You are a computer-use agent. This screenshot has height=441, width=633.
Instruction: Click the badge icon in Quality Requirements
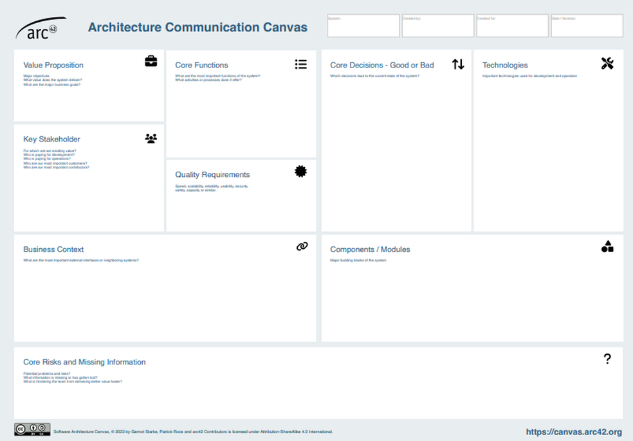click(x=300, y=171)
